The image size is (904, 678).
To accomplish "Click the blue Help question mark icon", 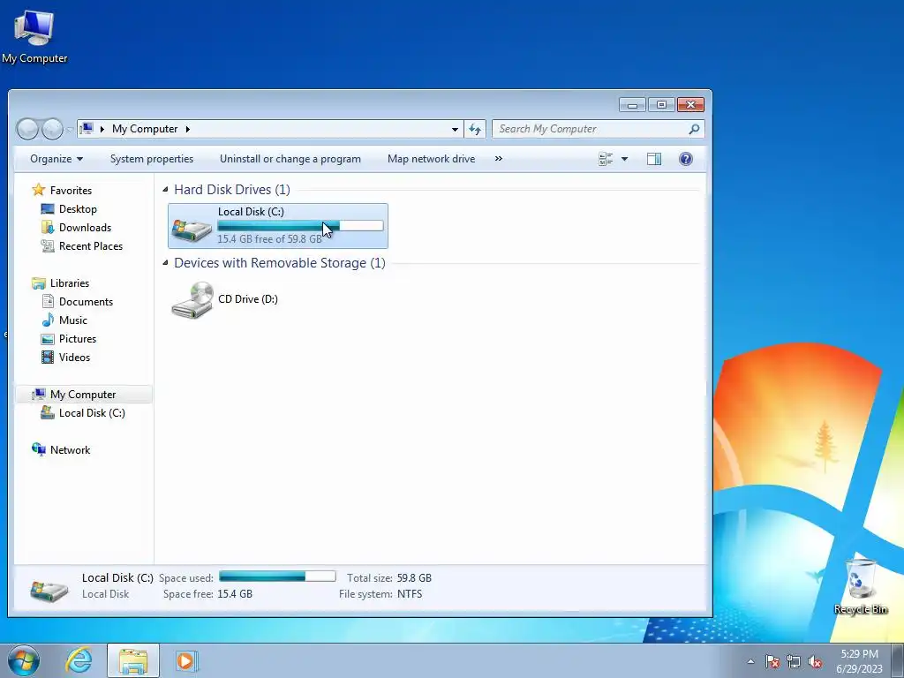I will [685, 159].
